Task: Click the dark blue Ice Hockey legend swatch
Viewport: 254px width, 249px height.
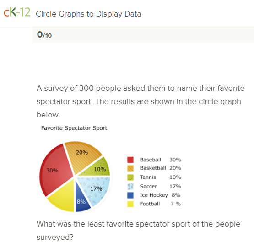Action: pos(130,195)
